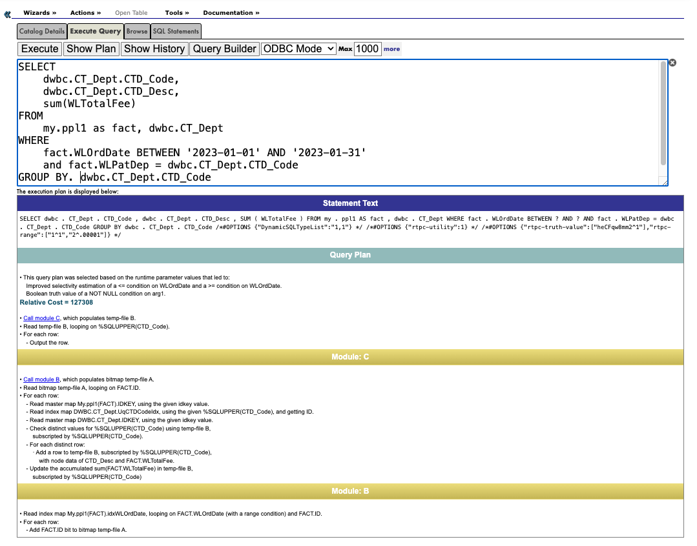Go to the SQL Statements tab
The image size is (697, 546).
coord(176,31)
